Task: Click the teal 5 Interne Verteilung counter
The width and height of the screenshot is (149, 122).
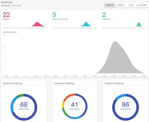Action: click(54, 15)
